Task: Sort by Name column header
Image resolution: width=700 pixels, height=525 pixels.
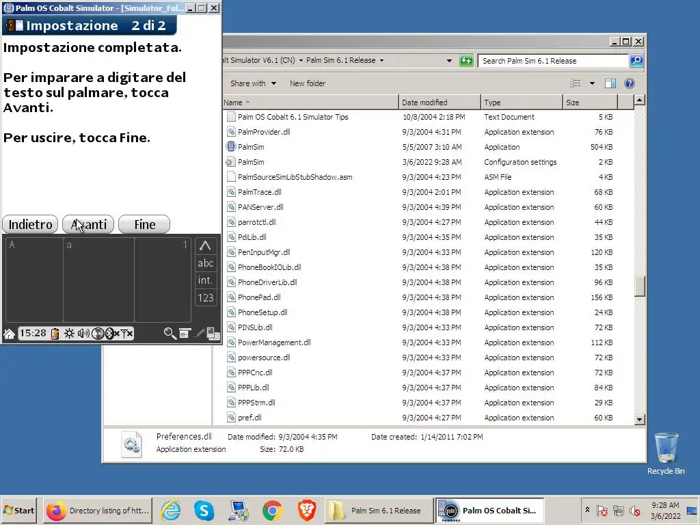Action: [311, 103]
